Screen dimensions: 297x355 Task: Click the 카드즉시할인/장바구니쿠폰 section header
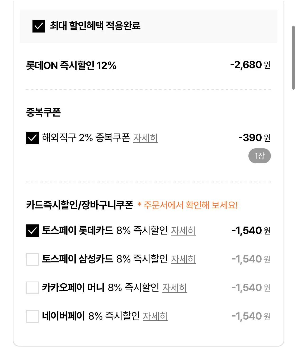79,204
